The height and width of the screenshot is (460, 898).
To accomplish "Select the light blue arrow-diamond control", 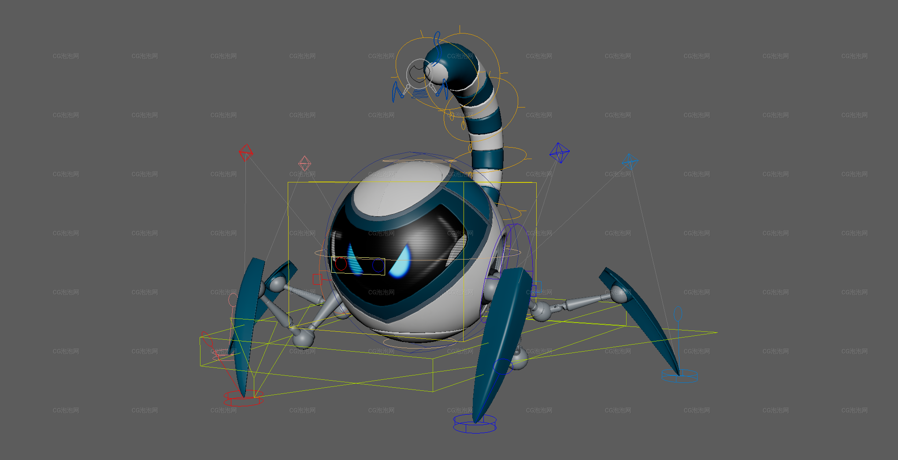I will tap(630, 161).
